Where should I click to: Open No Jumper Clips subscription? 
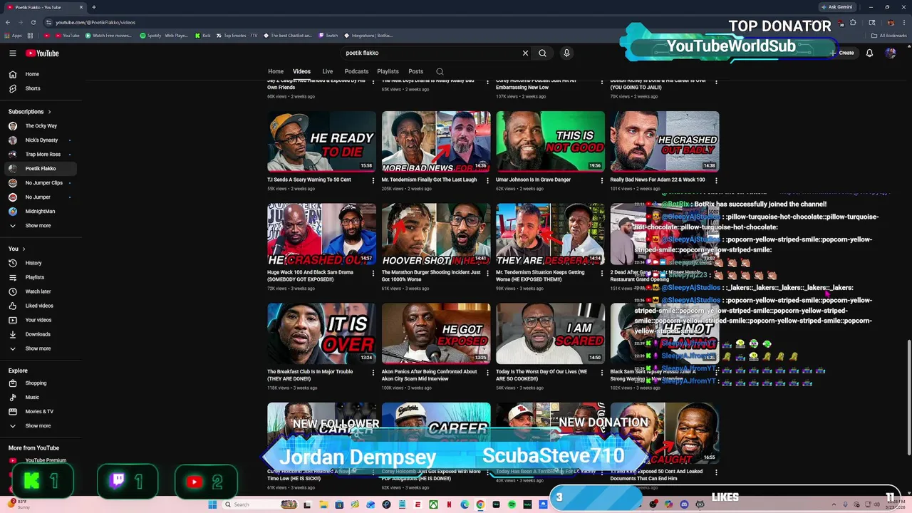point(40,183)
